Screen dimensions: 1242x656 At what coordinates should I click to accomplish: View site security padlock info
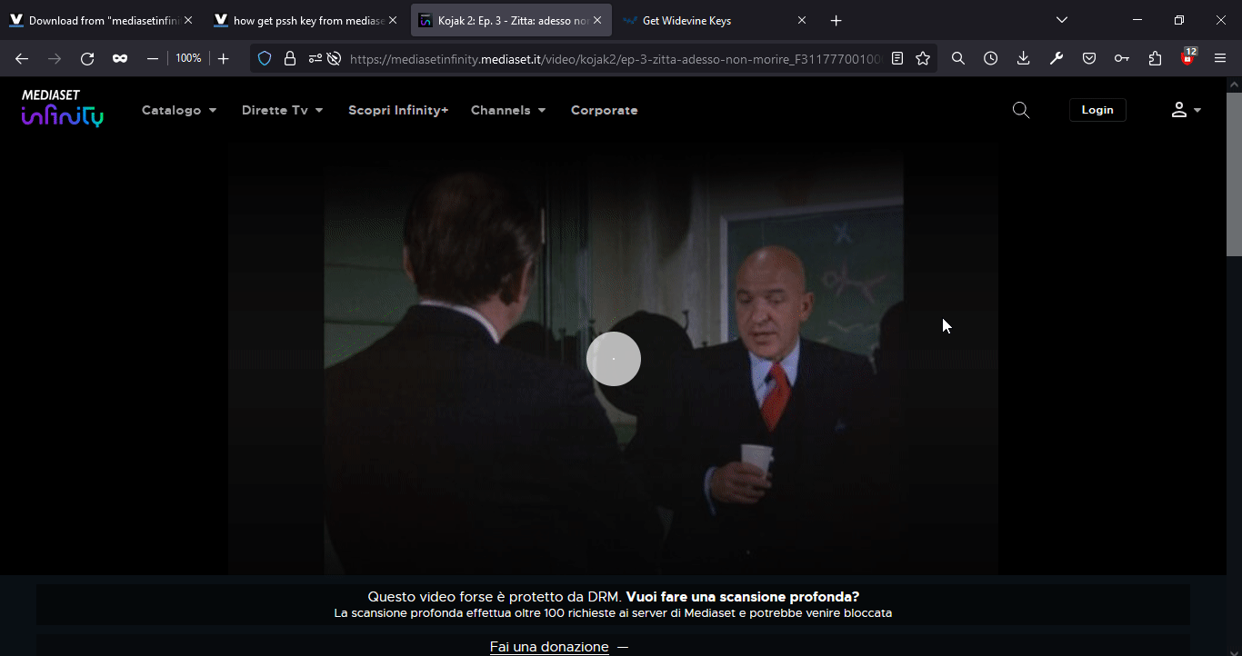pos(290,58)
